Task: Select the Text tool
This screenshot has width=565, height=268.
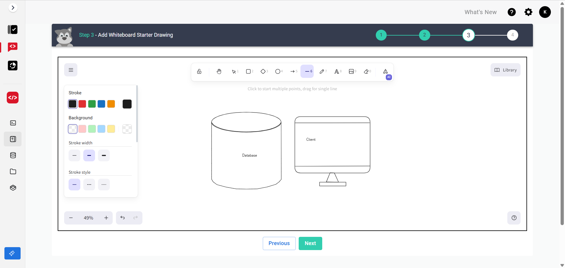Action: [x=337, y=71]
